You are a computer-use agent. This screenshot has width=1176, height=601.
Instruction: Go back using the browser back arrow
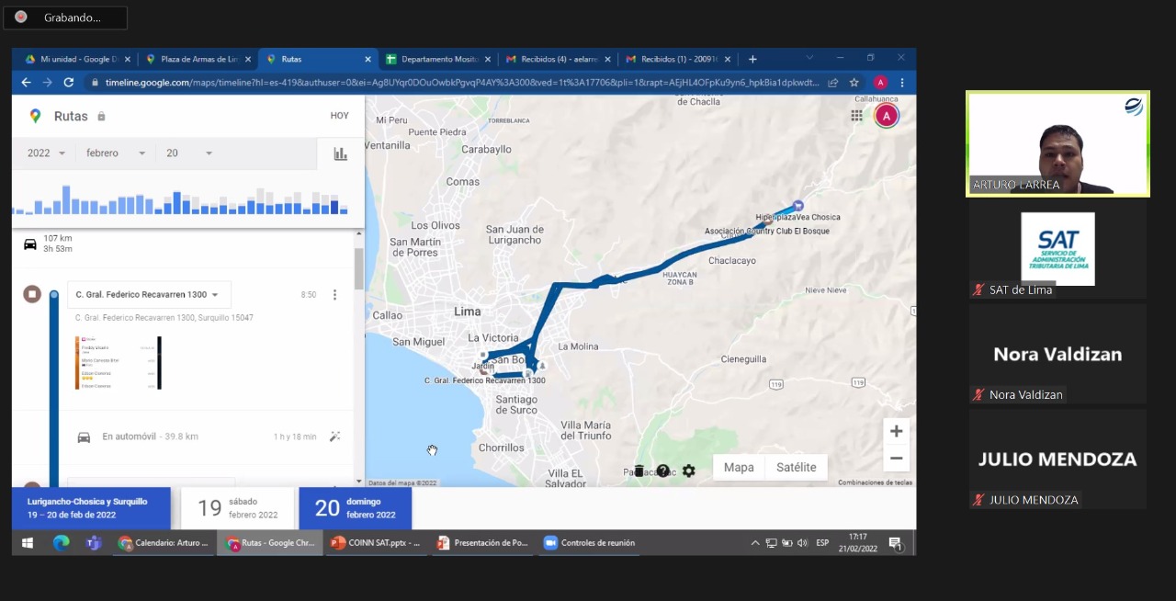pos(26,83)
